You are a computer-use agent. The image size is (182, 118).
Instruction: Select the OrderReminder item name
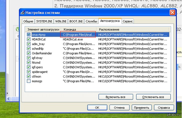click(42, 53)
